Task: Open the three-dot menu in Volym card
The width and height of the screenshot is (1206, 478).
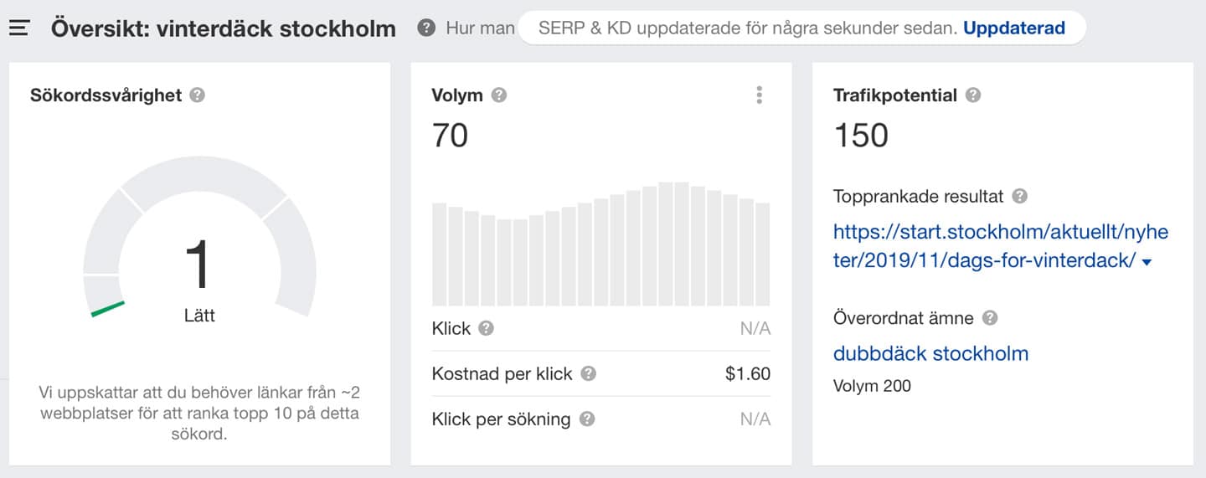Action: [x=759, y=95]
